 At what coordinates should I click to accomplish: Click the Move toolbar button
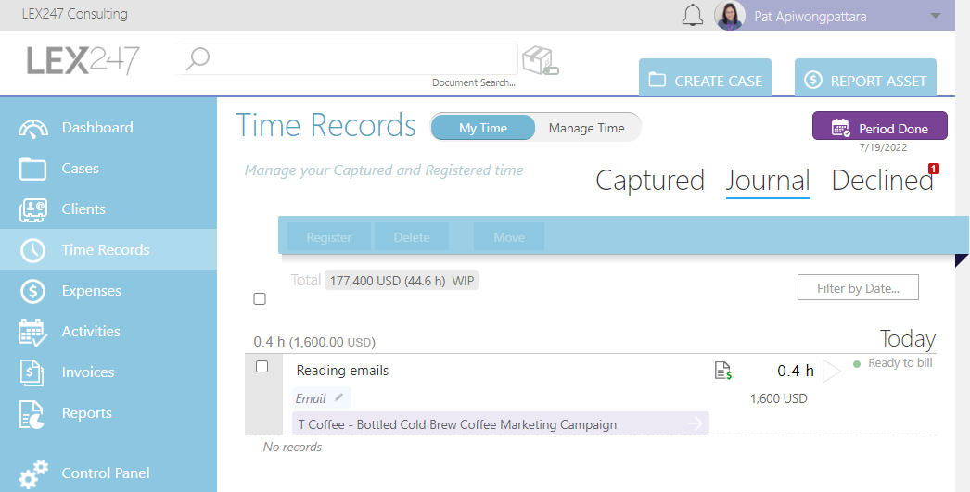[509, 236]
